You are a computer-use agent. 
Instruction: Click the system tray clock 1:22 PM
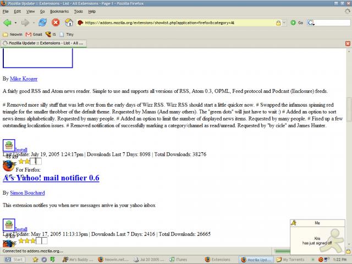pos(340,260)
